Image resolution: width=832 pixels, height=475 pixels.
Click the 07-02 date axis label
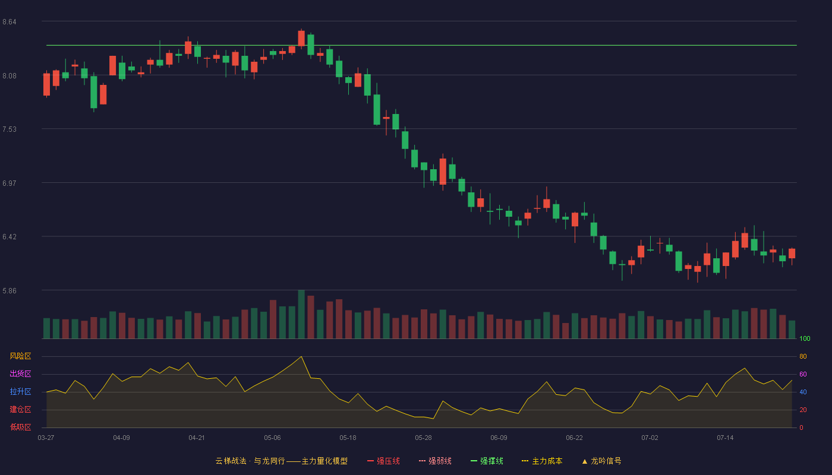tap(650, 438)
